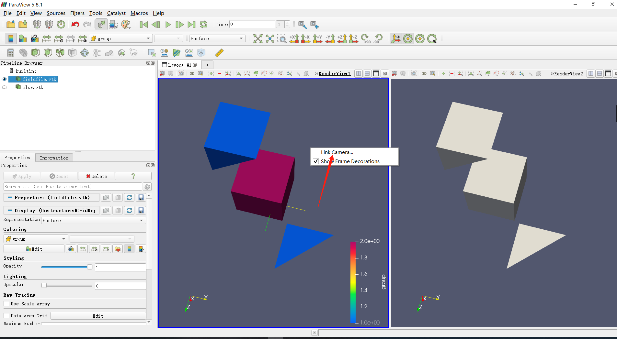The width and height of the screenshot is (617, 339).
Task: Click the Play animation button
Action: 168,25
